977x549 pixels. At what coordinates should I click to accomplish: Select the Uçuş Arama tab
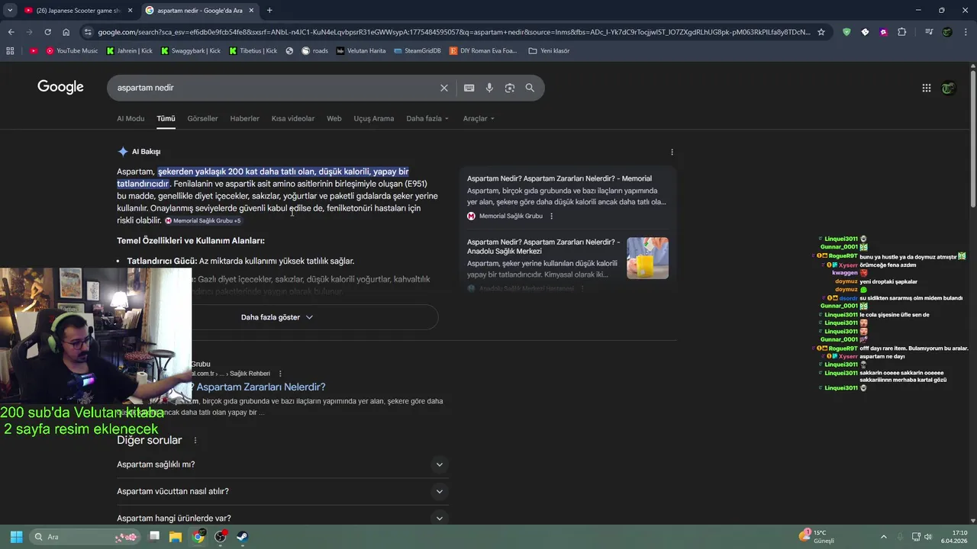tap(374, 118)
